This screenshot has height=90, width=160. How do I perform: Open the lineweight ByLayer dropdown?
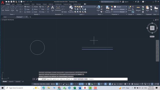point(120,9)
